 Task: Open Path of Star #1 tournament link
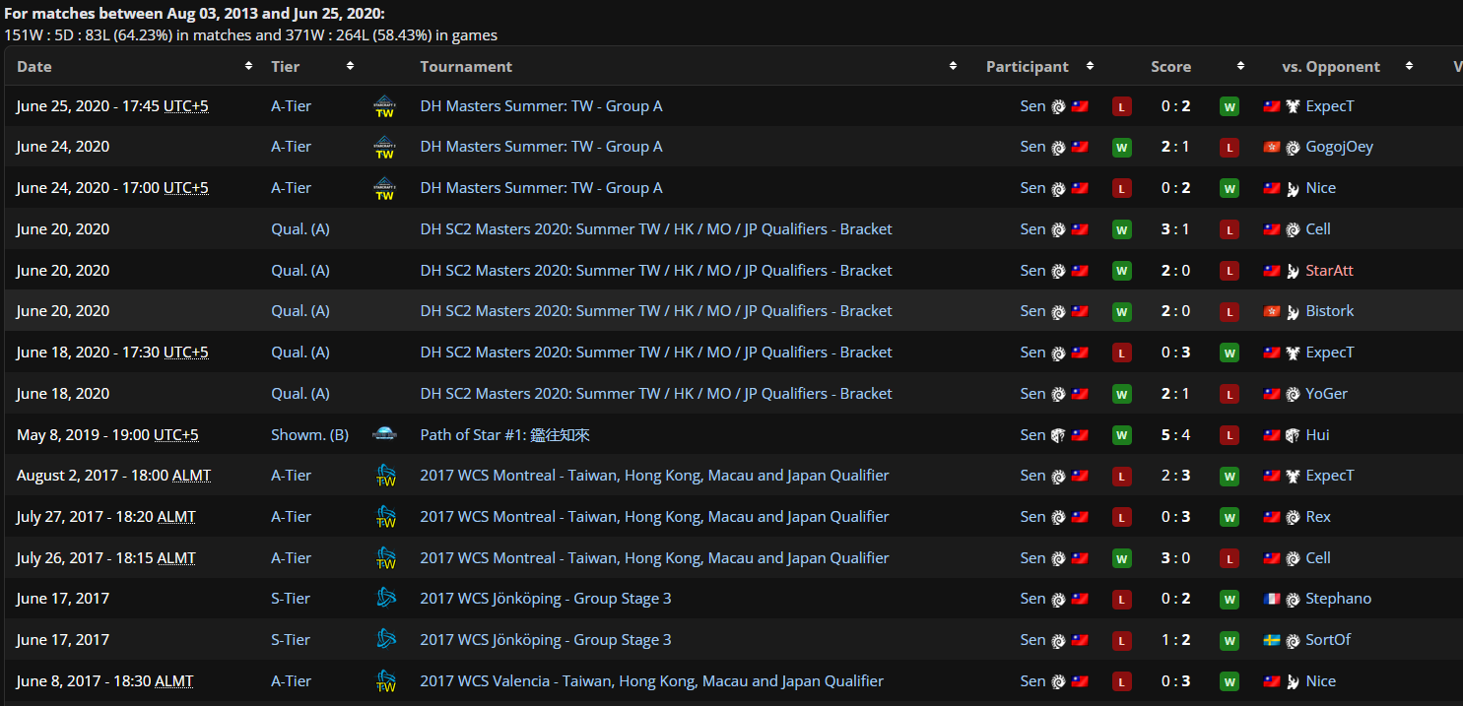click(505, 435)
